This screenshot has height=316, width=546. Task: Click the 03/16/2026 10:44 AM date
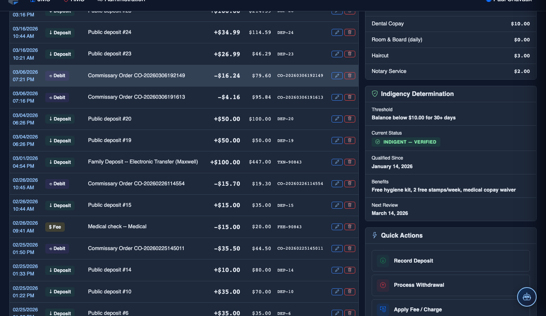coord(25,32)
